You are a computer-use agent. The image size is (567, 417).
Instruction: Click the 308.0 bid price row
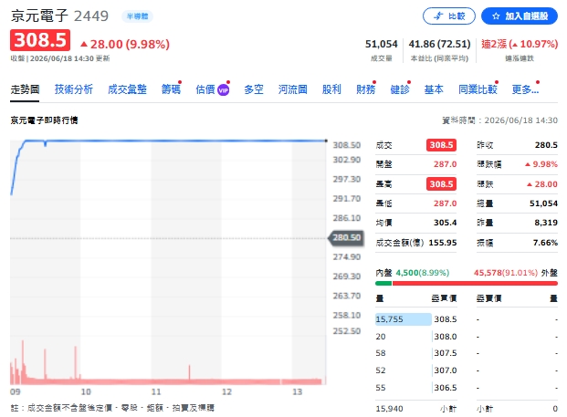click(415, 337)
